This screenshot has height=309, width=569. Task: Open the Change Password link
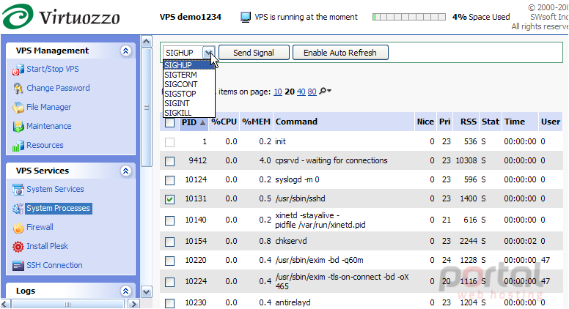coord(58,88)
